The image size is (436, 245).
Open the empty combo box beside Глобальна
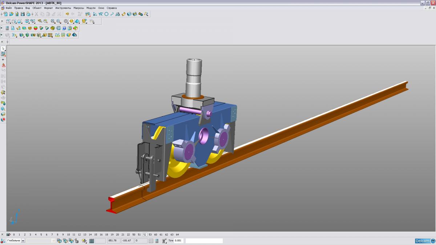point(41,241)
